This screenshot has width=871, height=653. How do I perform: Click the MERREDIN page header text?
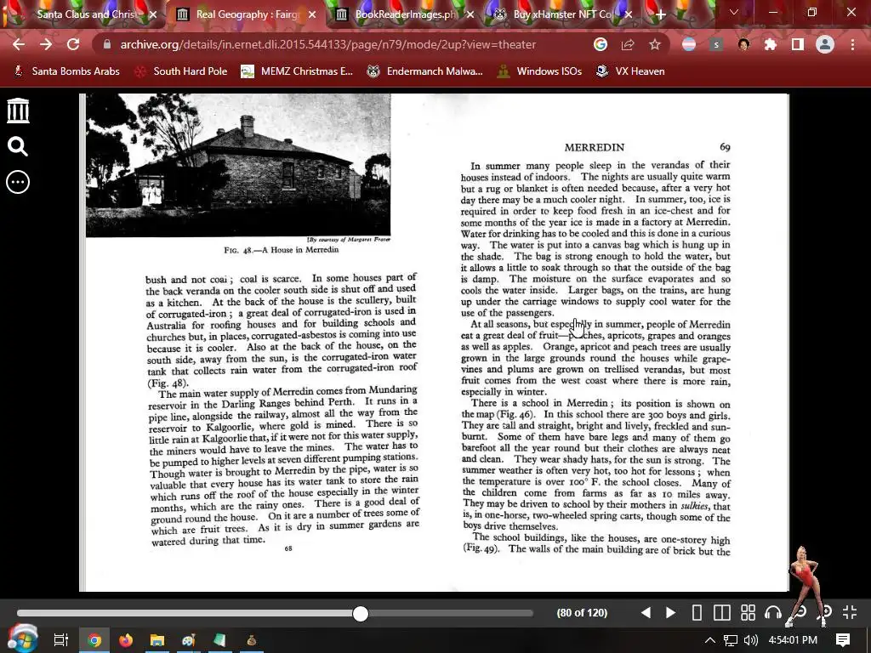click(x=595, y=147)
